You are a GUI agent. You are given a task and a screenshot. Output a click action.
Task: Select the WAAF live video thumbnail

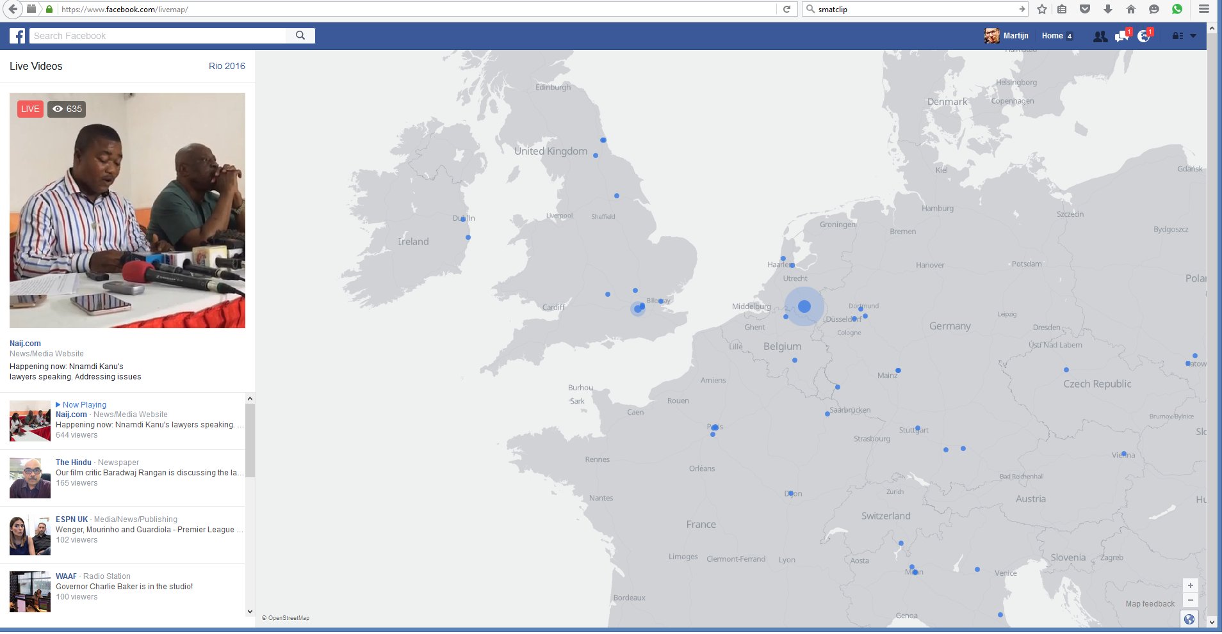pyautogui.click(x=30, y=592)
